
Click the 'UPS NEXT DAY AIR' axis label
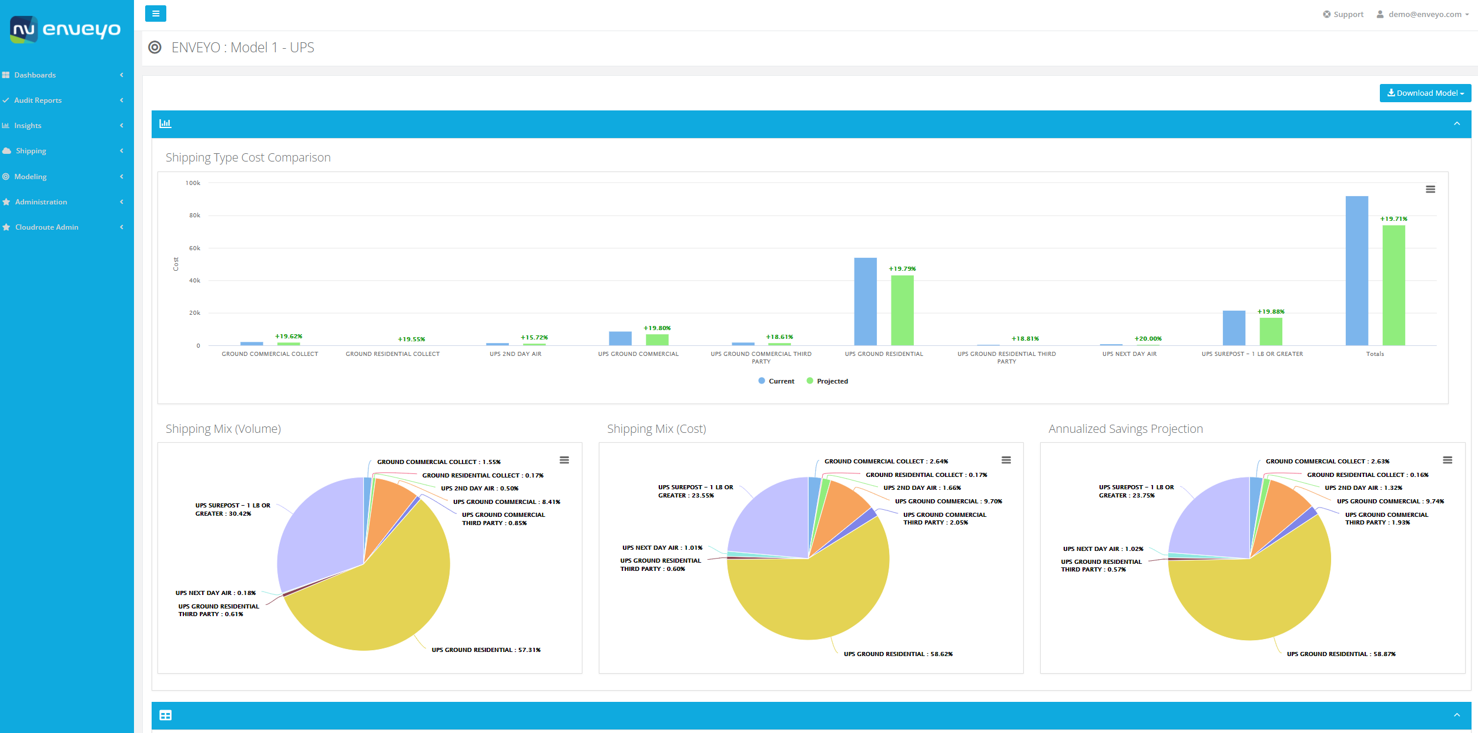coord(1129,354)
